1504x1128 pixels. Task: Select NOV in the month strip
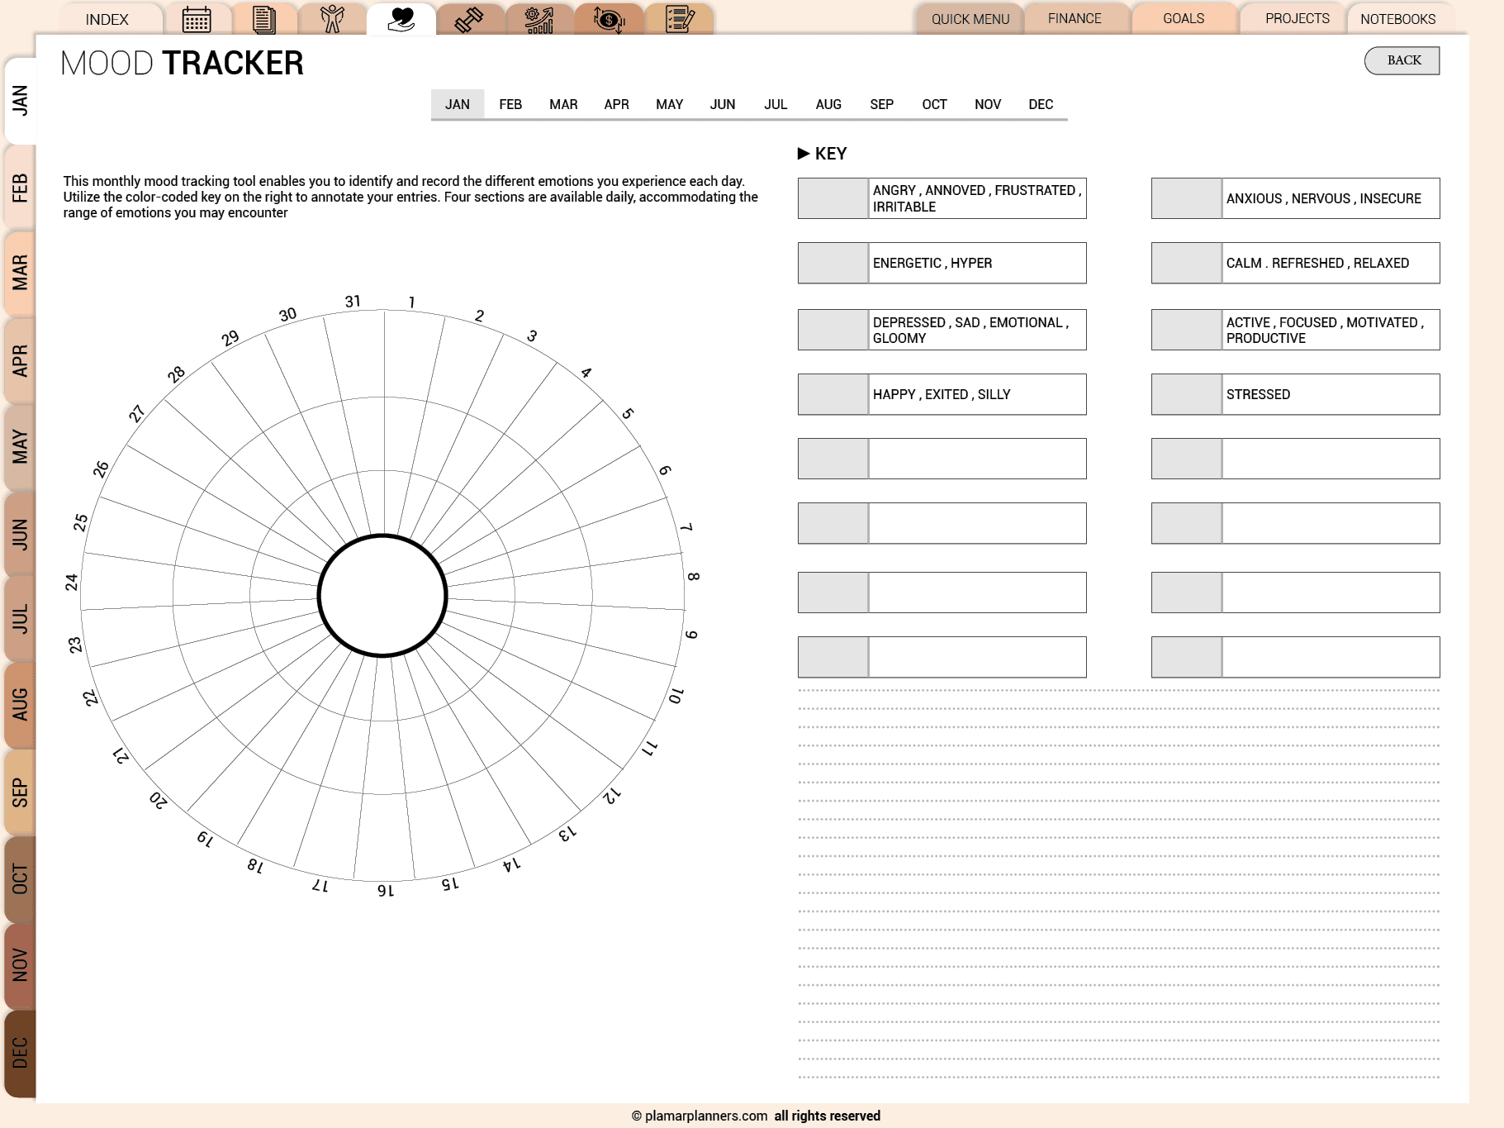coord(988,104)
